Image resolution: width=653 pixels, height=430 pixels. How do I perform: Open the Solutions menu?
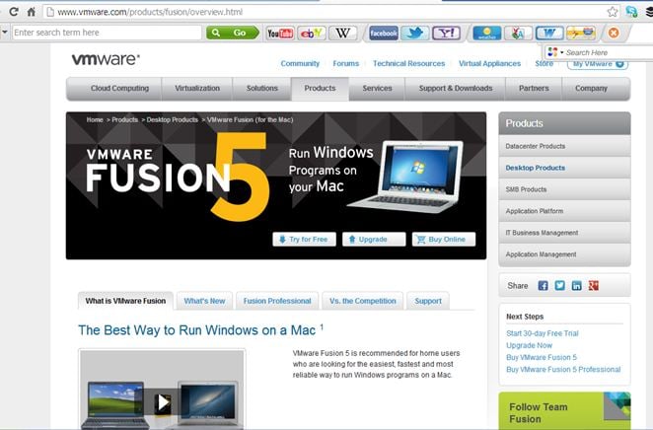point(262,88)
